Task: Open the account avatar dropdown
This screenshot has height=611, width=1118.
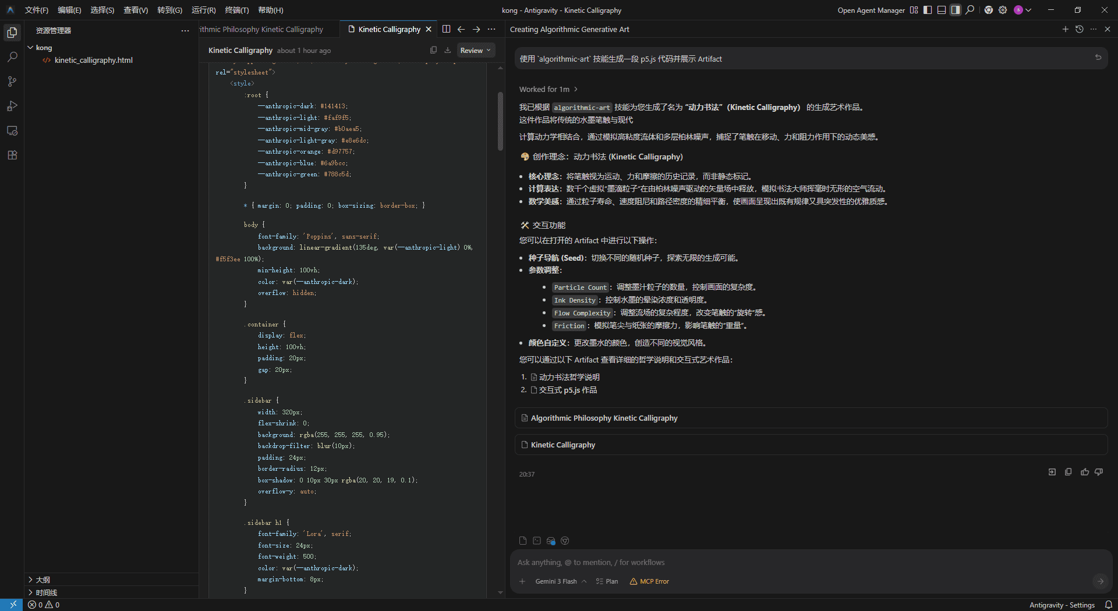Action: click(x=1023, y=10)
